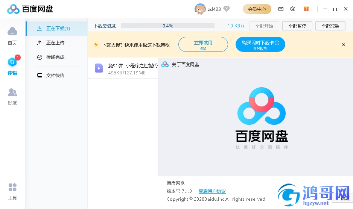Click the 版本号 7.1.0 text
Viewport: 353px width, 209px height.
click(179, 191)
